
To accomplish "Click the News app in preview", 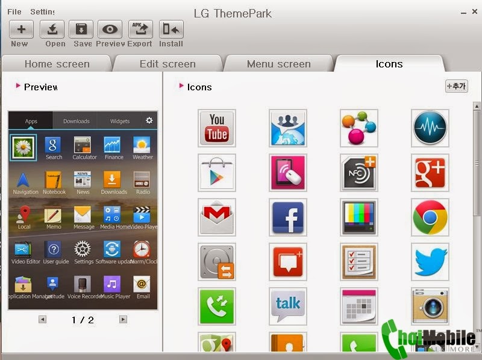I will coord(83,183).
